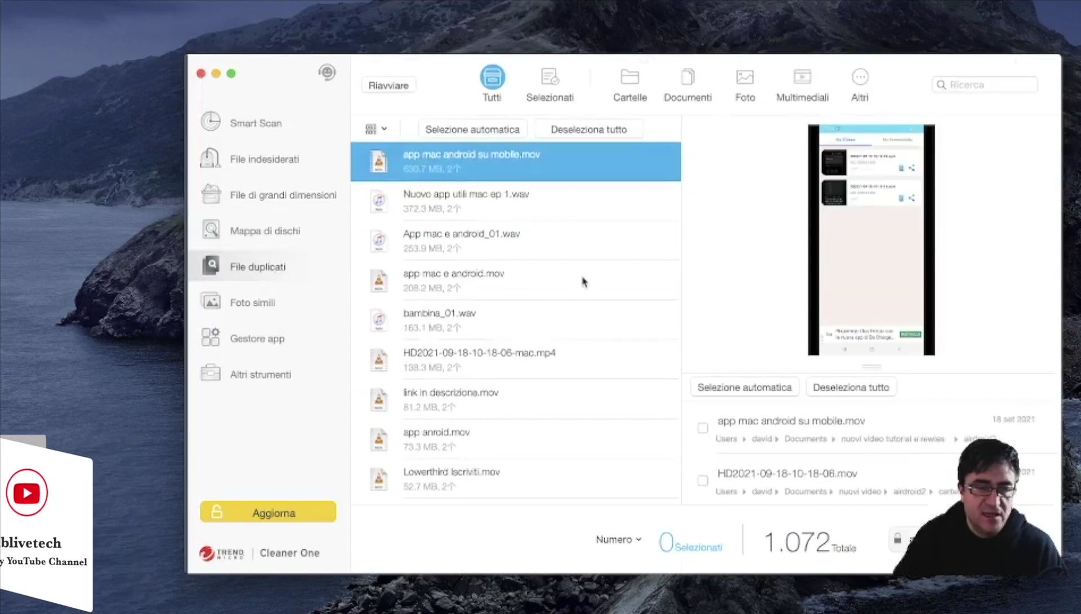The width and height of the screenshot is (1081, 614).
Task: Check the HD2021-09-18-10-18-06.mov checkbox
Action: point(703,480)
